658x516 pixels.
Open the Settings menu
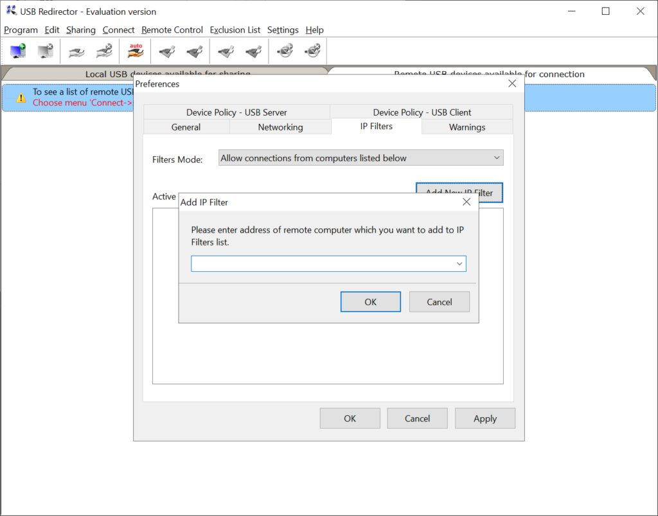(x=283, y=30)
